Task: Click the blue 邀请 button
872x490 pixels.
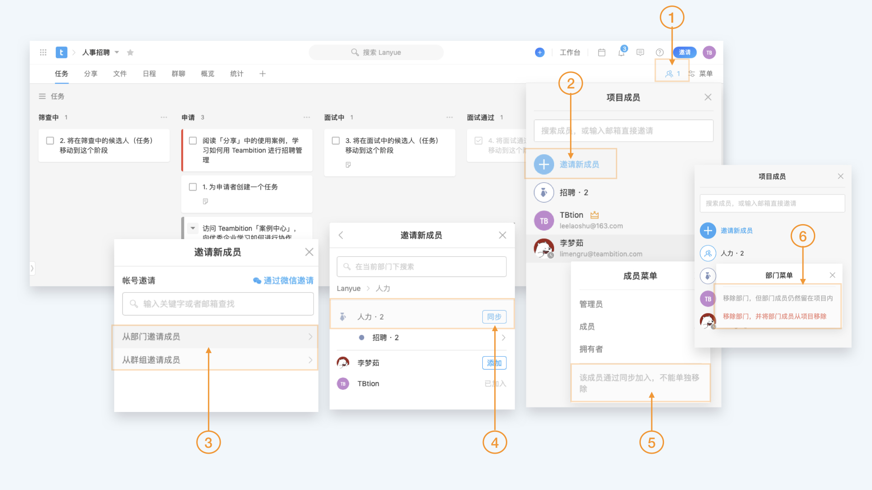Action: point(685,53)
